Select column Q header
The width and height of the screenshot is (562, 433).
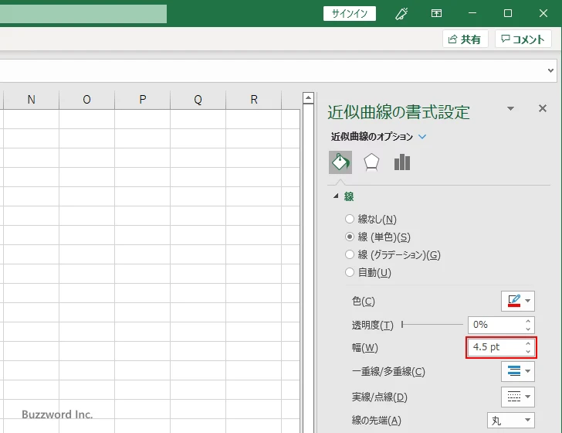click(x=198, y=100)
